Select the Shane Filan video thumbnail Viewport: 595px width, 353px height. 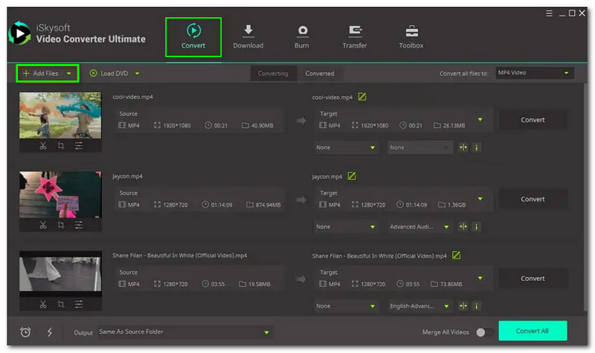tap(60, 273)
